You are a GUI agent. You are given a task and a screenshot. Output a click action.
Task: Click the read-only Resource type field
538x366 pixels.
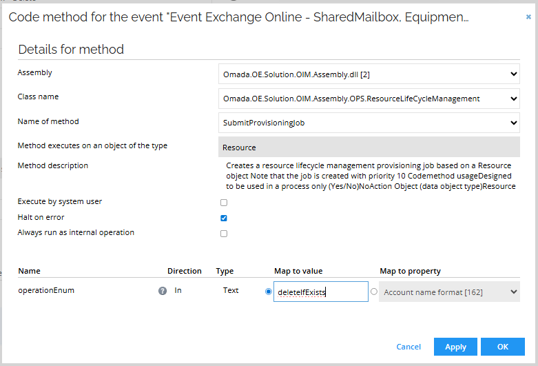[x=369, y=148]
